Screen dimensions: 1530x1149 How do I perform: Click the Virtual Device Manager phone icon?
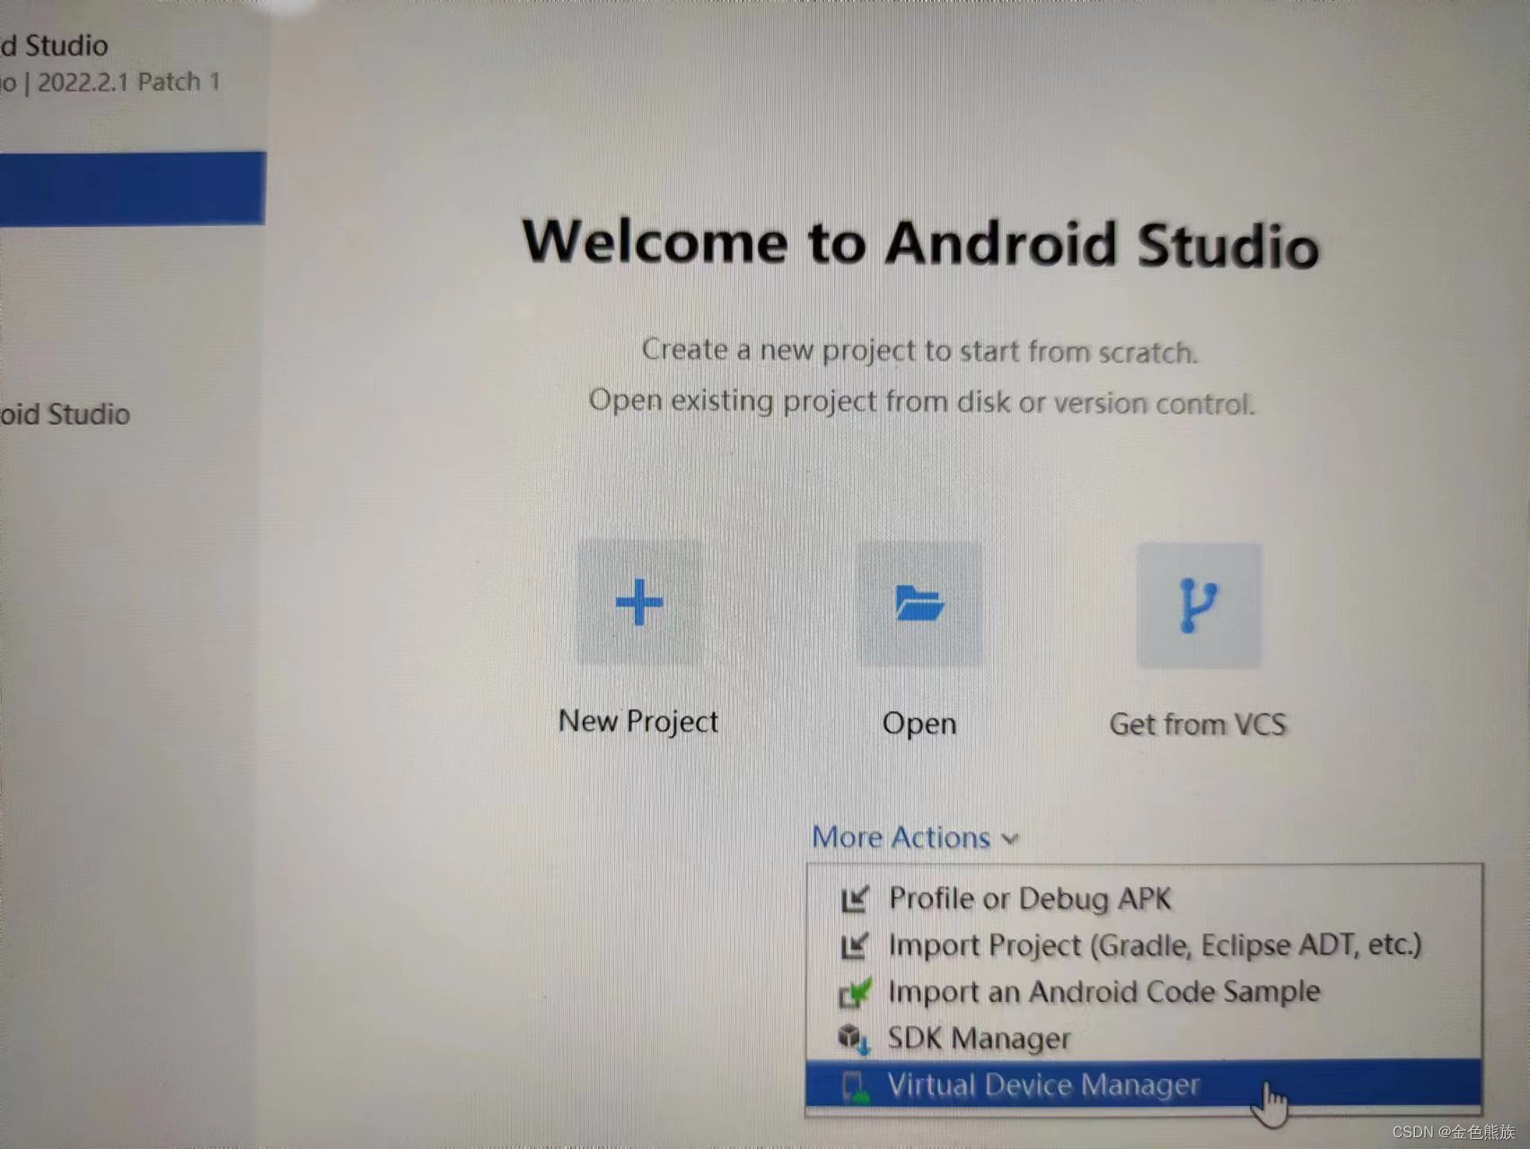[x=855, y=1086]
